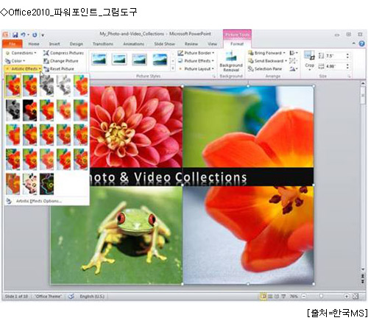Open the PowerPoint Help question mark icon
This screenshot has height=326, width=368.
pos(361,43)
